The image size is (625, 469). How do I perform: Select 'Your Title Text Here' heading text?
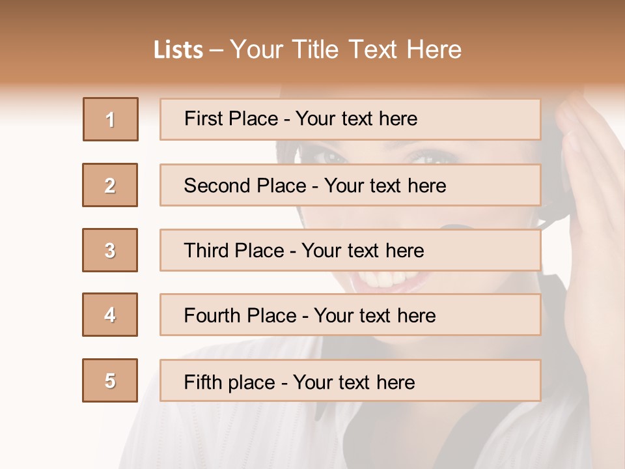[x=346, y=50]
